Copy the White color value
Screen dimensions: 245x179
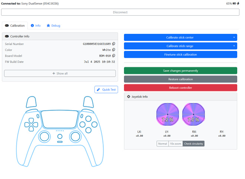click(114, 49)
